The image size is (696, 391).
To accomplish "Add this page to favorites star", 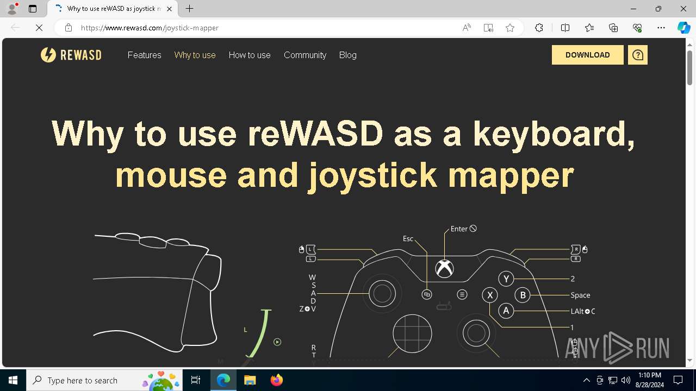I will pos(510,28).
